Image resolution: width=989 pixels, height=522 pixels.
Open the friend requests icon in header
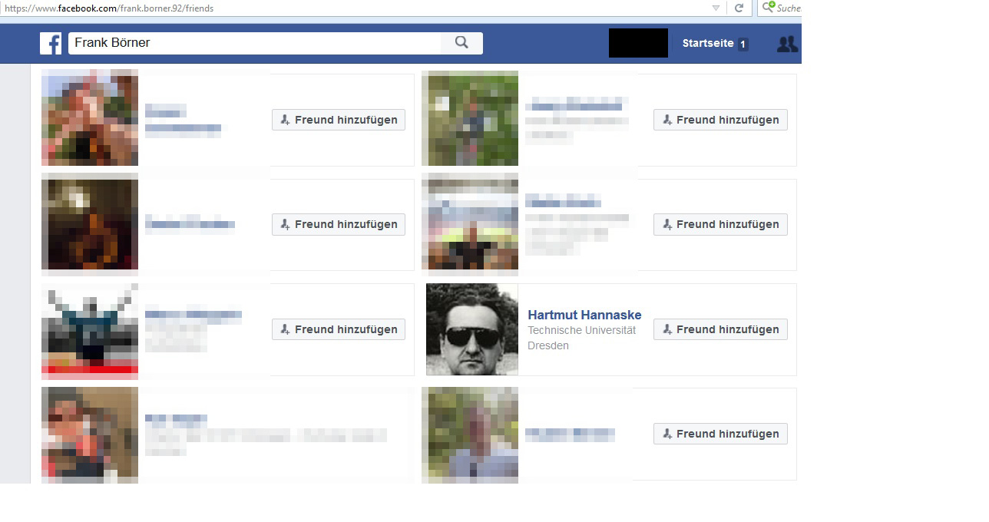pos(787,44)
